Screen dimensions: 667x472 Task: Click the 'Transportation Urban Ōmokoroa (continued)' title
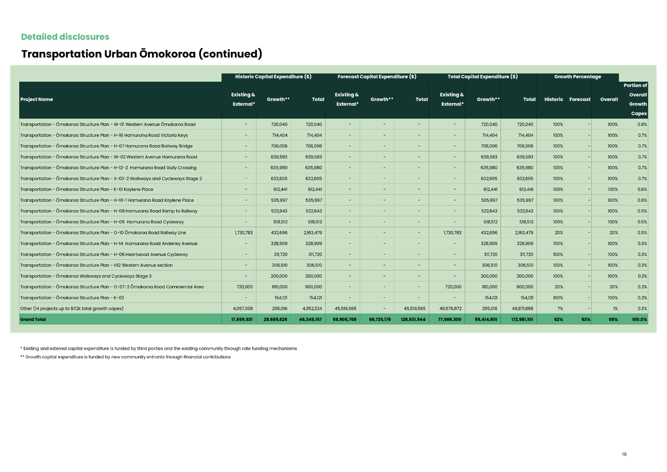pyautogui.click(x=141, y=54)
